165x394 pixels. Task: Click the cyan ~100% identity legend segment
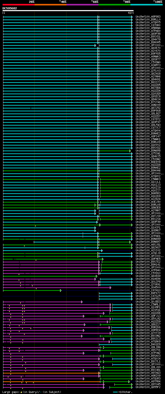146,5
